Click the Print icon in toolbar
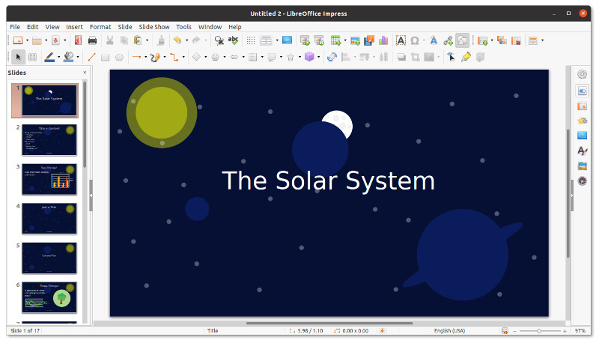The width and height of the screenshot is (599, 343). 92,40
